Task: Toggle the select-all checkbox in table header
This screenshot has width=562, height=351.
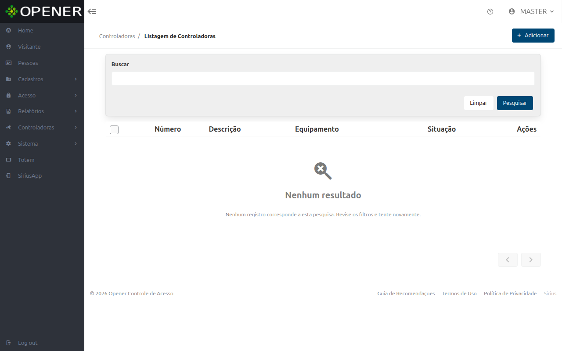Action: click(x=114, y=129)
